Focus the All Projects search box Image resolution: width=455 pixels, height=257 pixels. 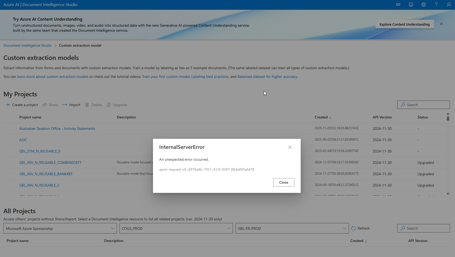(x=423, y=228)
